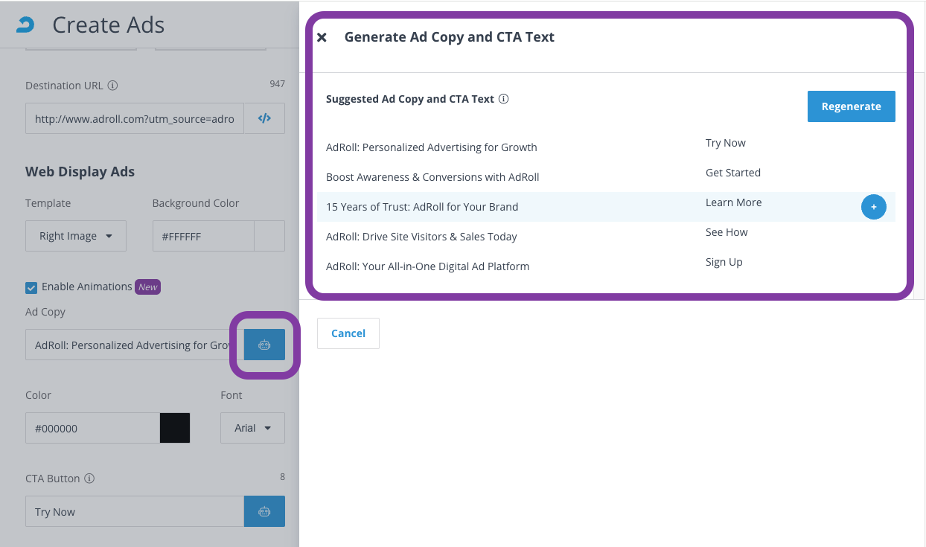Click the Cancel button
Screen dimensions: 926x547
(348, 333)
